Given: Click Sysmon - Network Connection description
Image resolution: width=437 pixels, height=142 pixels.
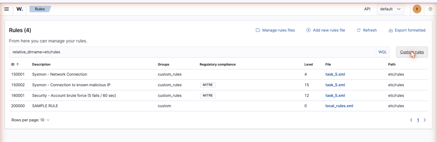Looking at the screenshot, I should point(60,74).
